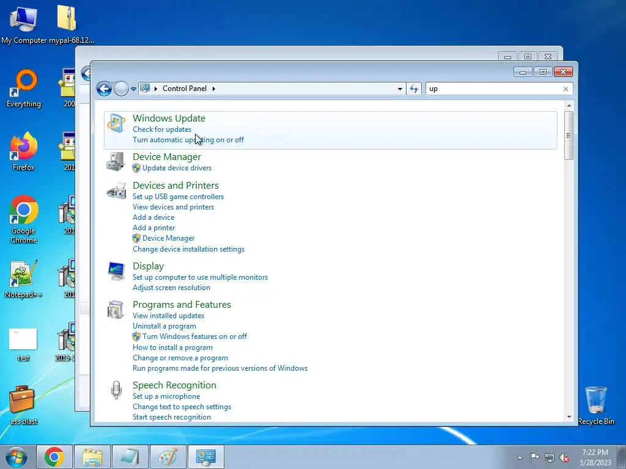Click the Show desktop strip on the taskbar

tap(622, 457)
